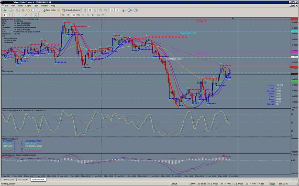The image size is (299, 186).
Task: Select the M1 timeframe
Action: tap(63, 15)
